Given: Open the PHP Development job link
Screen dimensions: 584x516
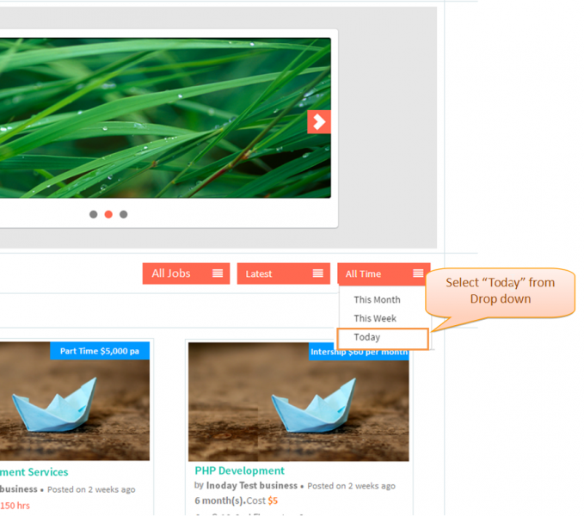Looking at the screenshot, I should (x=239, y=471).
